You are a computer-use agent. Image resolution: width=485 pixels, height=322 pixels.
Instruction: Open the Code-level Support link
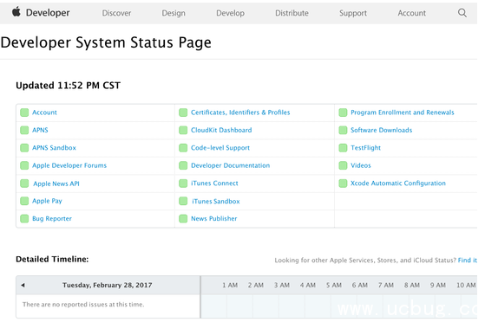[220, 148]
